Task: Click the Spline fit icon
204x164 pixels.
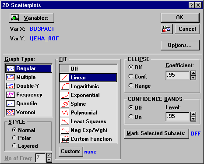Action: (65, 104)
